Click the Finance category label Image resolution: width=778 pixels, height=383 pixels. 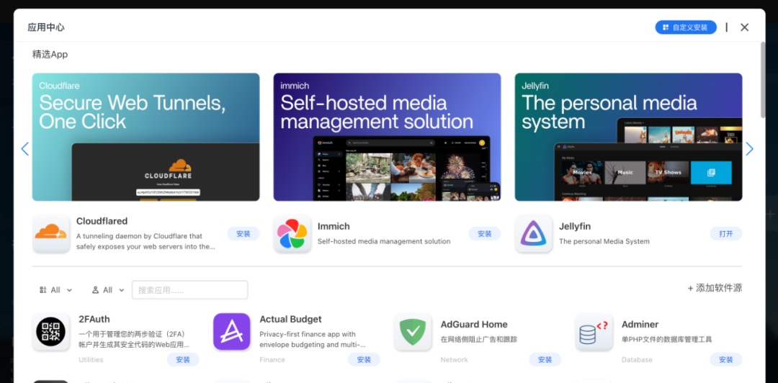click(x=272, y=360)
